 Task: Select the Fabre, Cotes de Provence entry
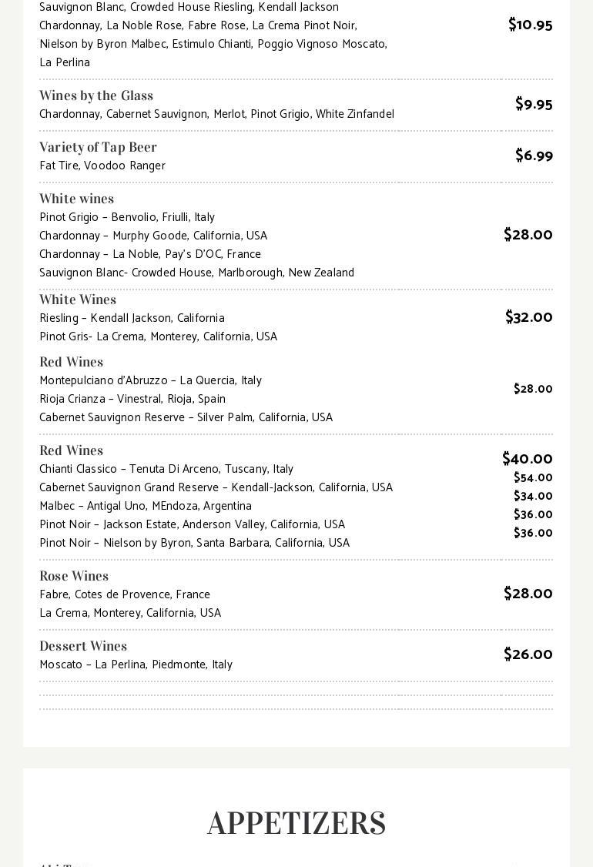[125, 594]
